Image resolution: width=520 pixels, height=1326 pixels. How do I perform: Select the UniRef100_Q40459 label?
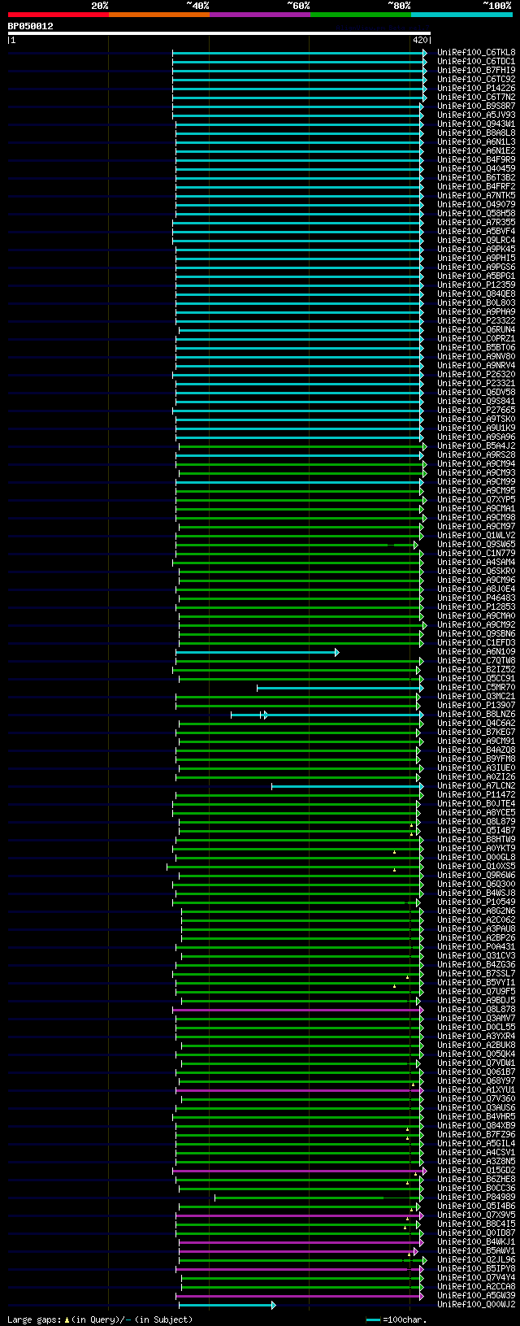pos(476,168)
